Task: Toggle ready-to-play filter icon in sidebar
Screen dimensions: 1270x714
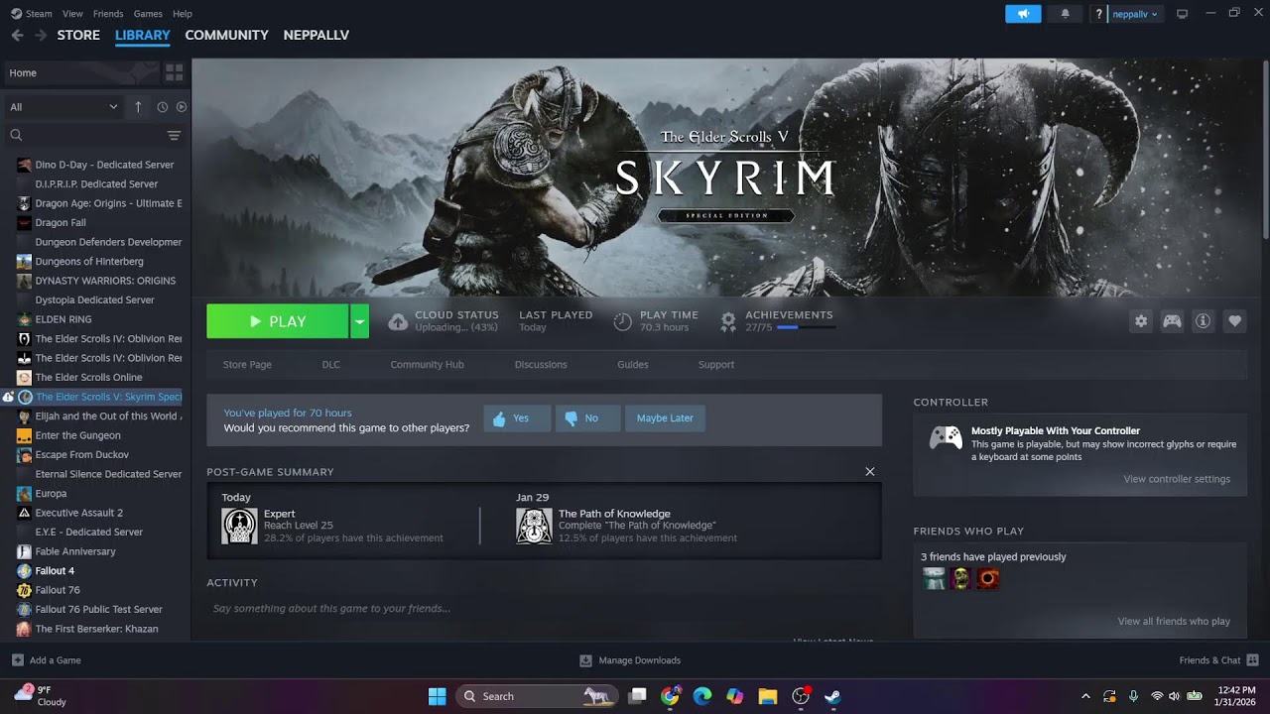Action: coord(182,106)
